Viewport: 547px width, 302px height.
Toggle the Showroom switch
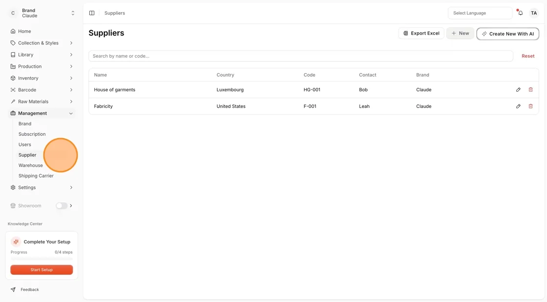[62, 206]
